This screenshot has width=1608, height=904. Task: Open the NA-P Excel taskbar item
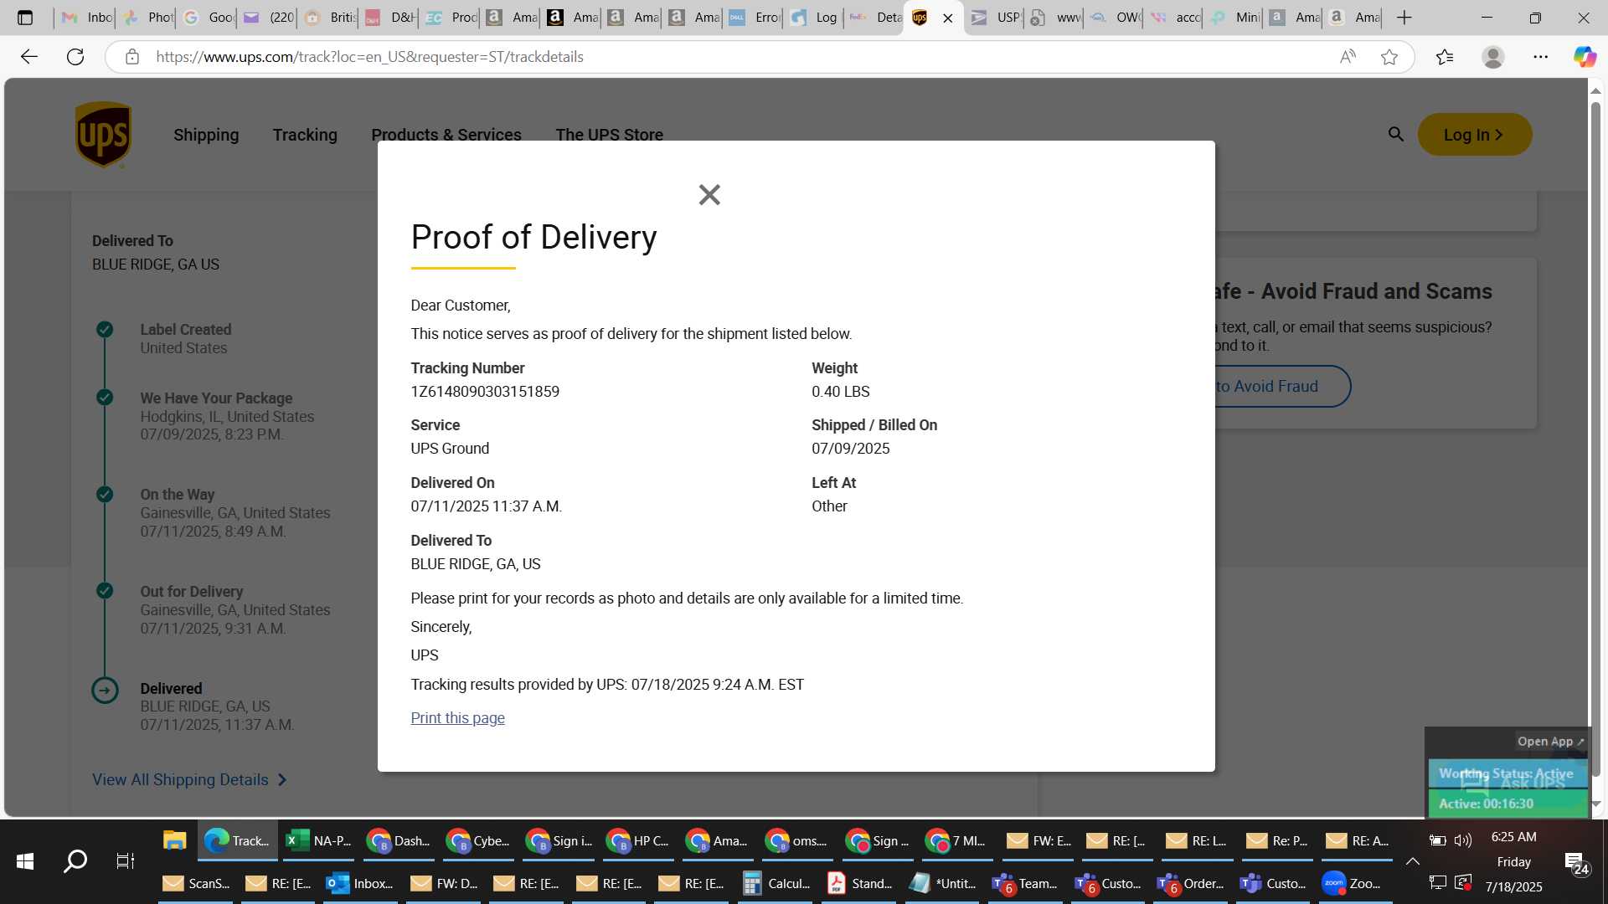(x=318, y=840)
